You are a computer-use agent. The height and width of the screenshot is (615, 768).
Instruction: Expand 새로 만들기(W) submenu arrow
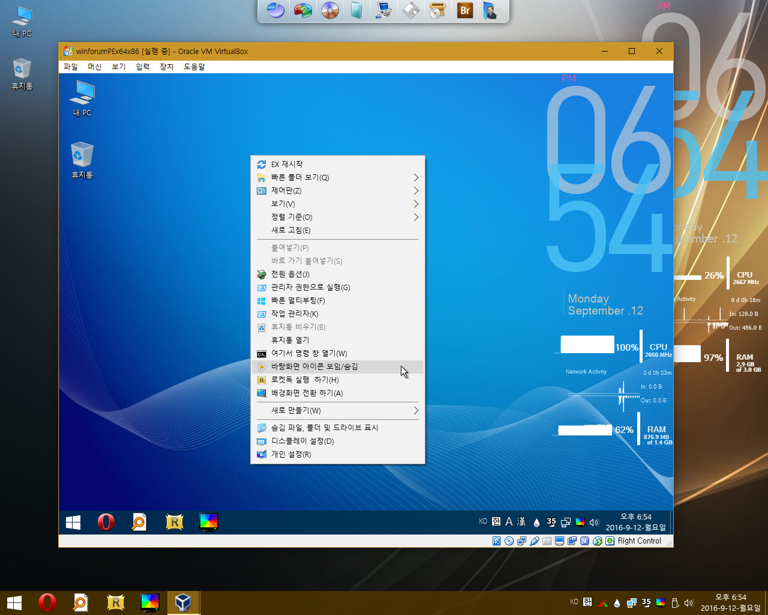point(416,410)
